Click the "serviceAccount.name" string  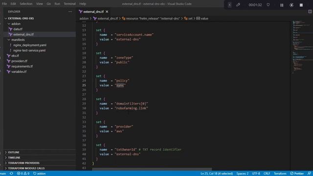click(134, 35)
